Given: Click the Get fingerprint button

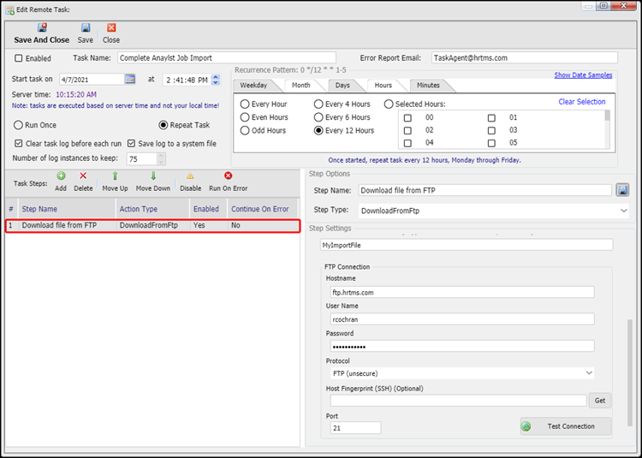Looking at the screenshot, I should pos(600,401).
